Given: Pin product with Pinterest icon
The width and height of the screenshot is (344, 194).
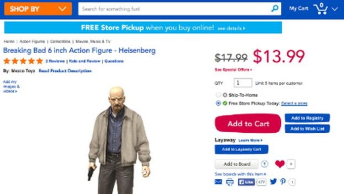Looking at the screenshot, I should point(283,181).
